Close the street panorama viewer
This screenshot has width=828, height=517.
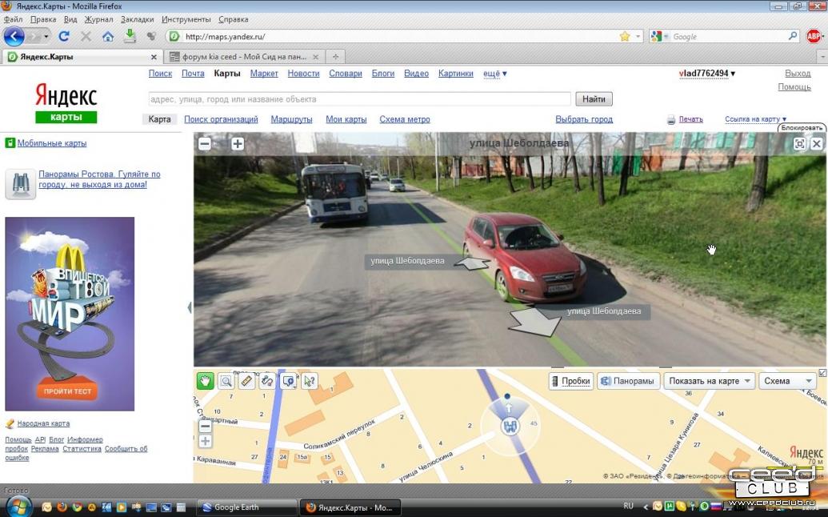(816, 143)
